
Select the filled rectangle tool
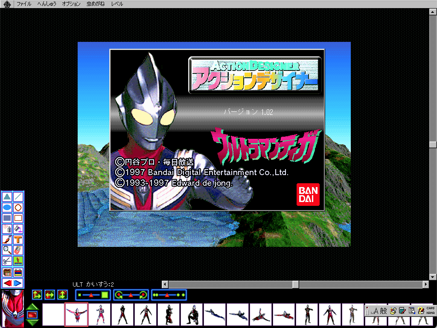7,218
